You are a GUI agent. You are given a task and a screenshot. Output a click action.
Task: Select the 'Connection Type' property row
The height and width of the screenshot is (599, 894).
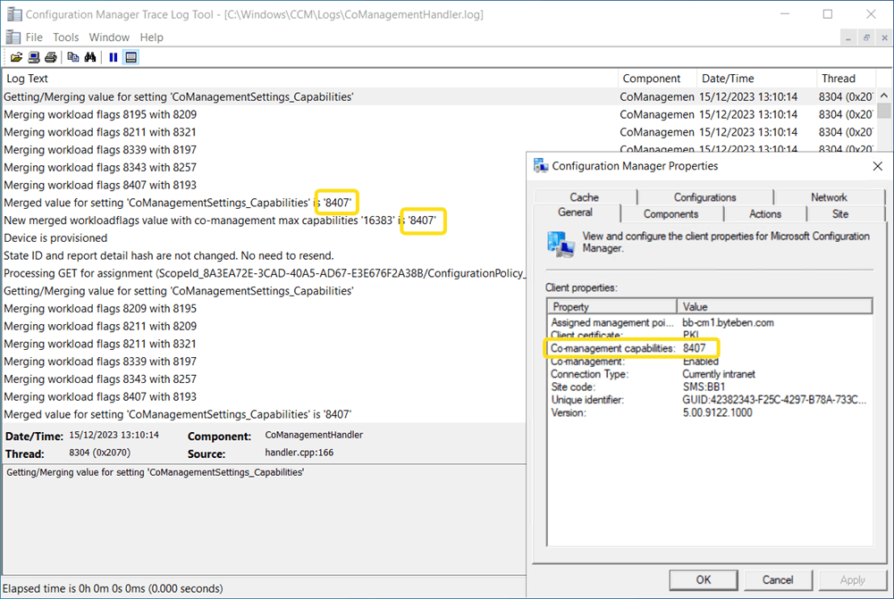709,374
